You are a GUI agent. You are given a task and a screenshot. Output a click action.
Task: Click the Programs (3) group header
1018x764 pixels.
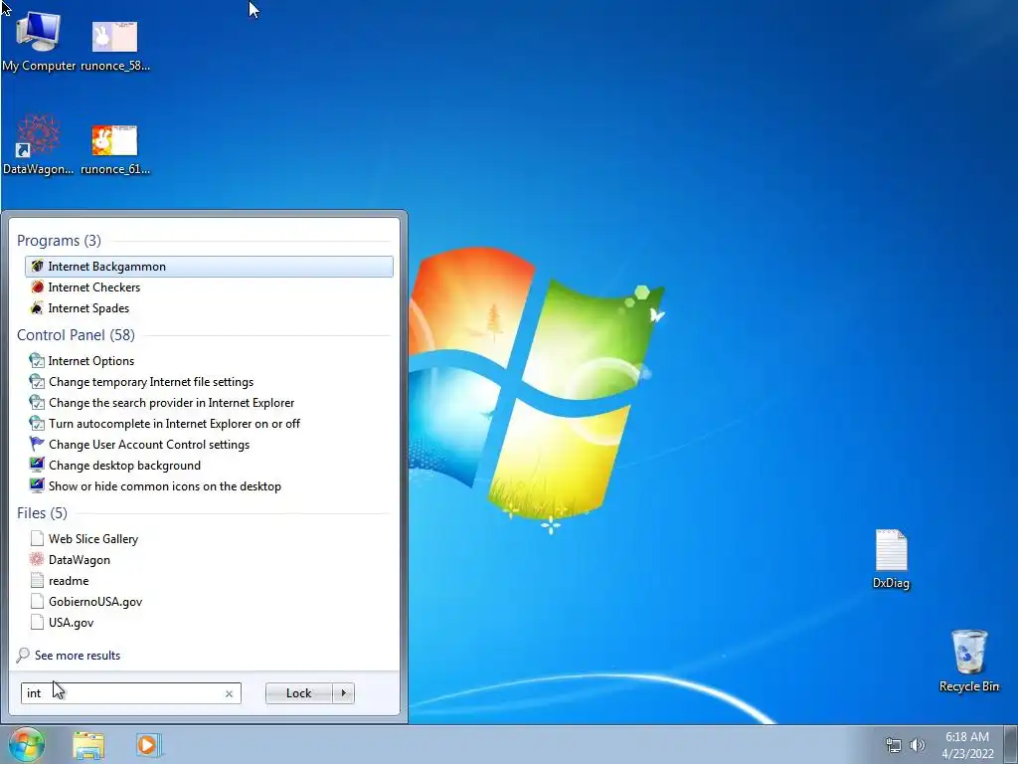click(x=59, y=241)
